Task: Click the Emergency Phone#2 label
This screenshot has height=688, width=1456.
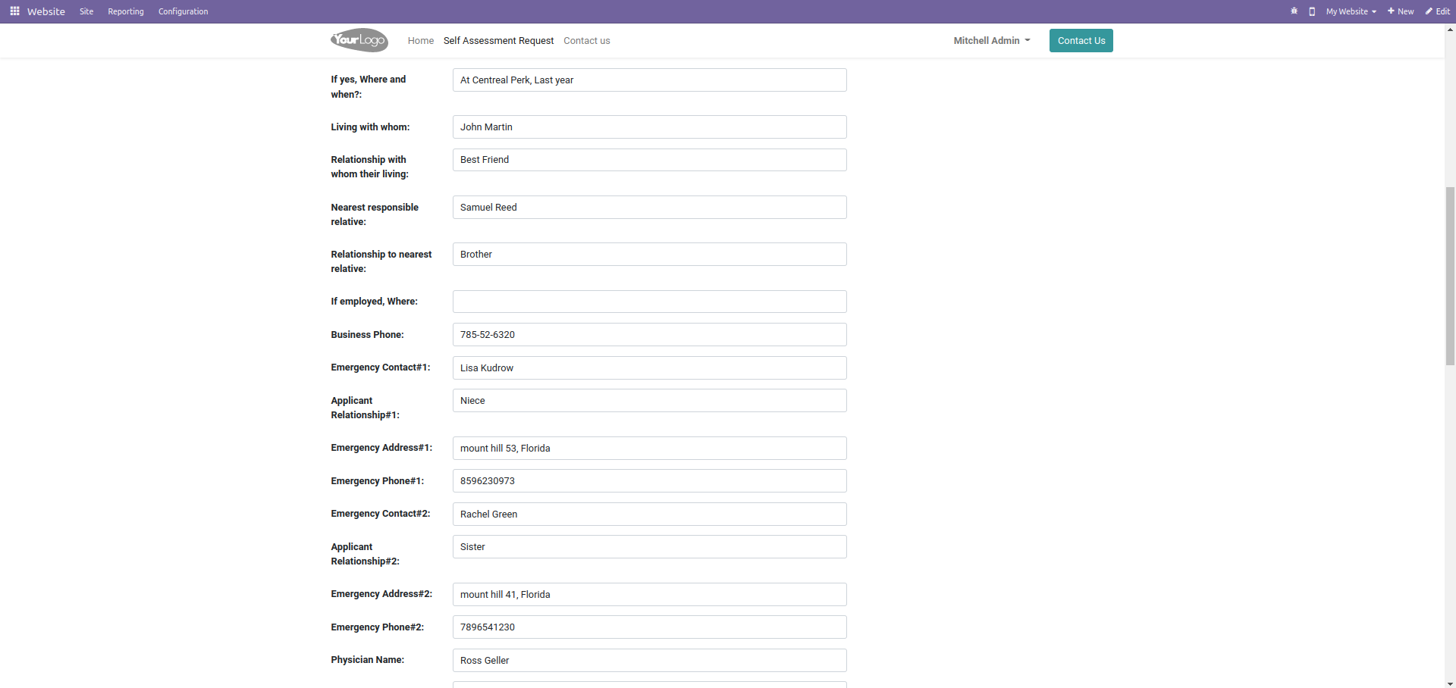Action: click(377, 627)
